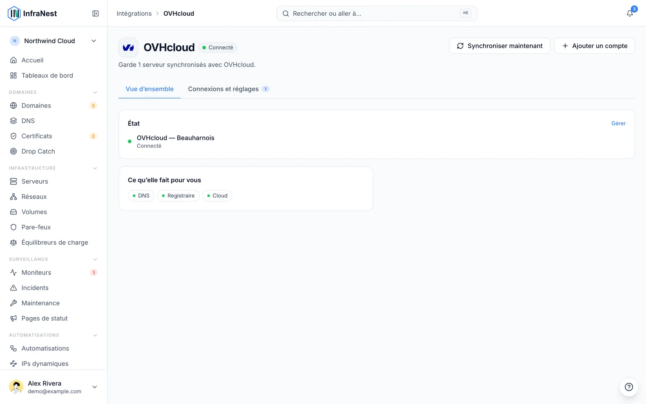
Task: Open the help question mark button
Action: coord(629,387)
